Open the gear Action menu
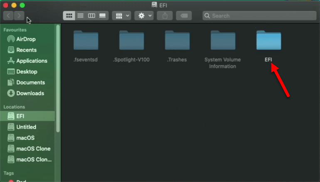Viewport: 320px width, 182px height. [x=144, y=16]
